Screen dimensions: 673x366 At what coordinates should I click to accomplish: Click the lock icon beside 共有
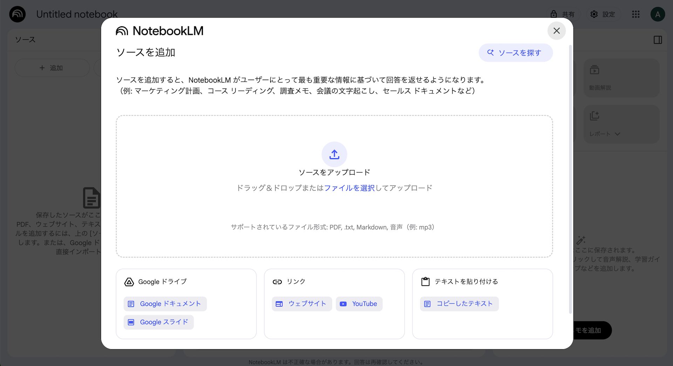(553, 14)
